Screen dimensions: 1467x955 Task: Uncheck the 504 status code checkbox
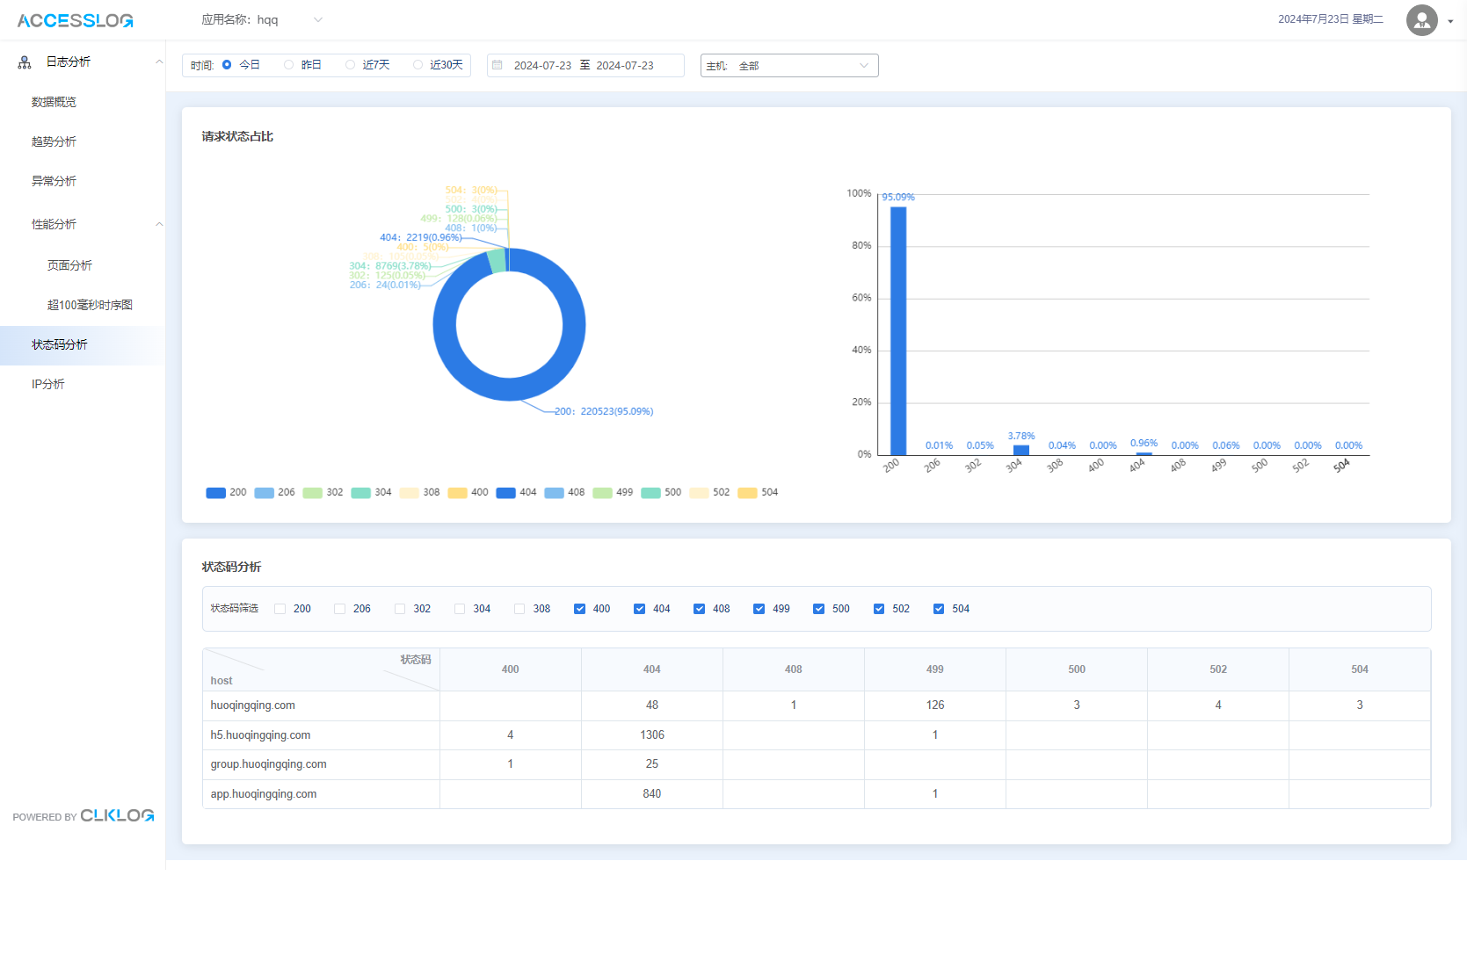pos(939,609)
